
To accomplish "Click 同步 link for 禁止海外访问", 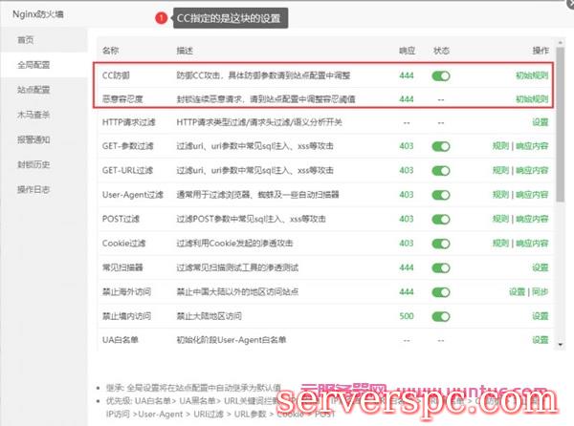I will (541, 291).
